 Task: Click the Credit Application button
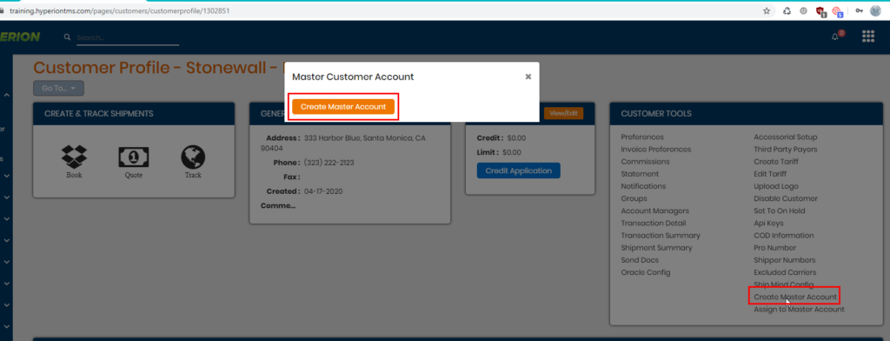(519, 170)
